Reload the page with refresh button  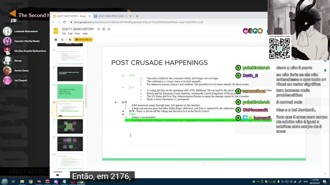64,22
